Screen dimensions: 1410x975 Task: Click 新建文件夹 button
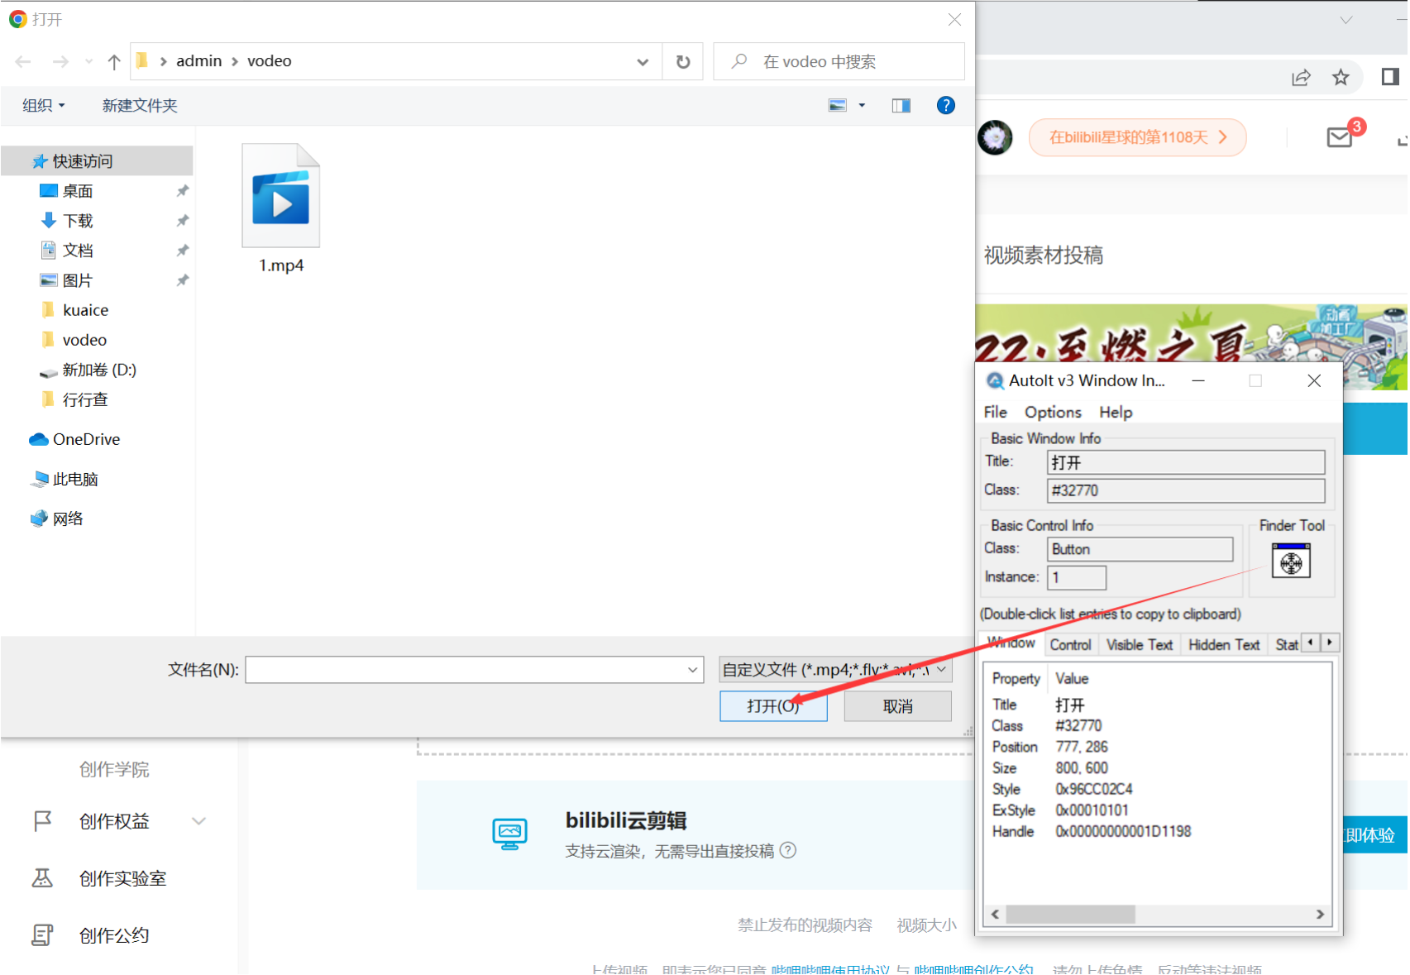(140, 105)
